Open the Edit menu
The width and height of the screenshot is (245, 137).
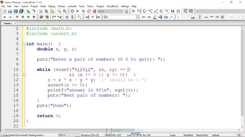pos(9,6)
